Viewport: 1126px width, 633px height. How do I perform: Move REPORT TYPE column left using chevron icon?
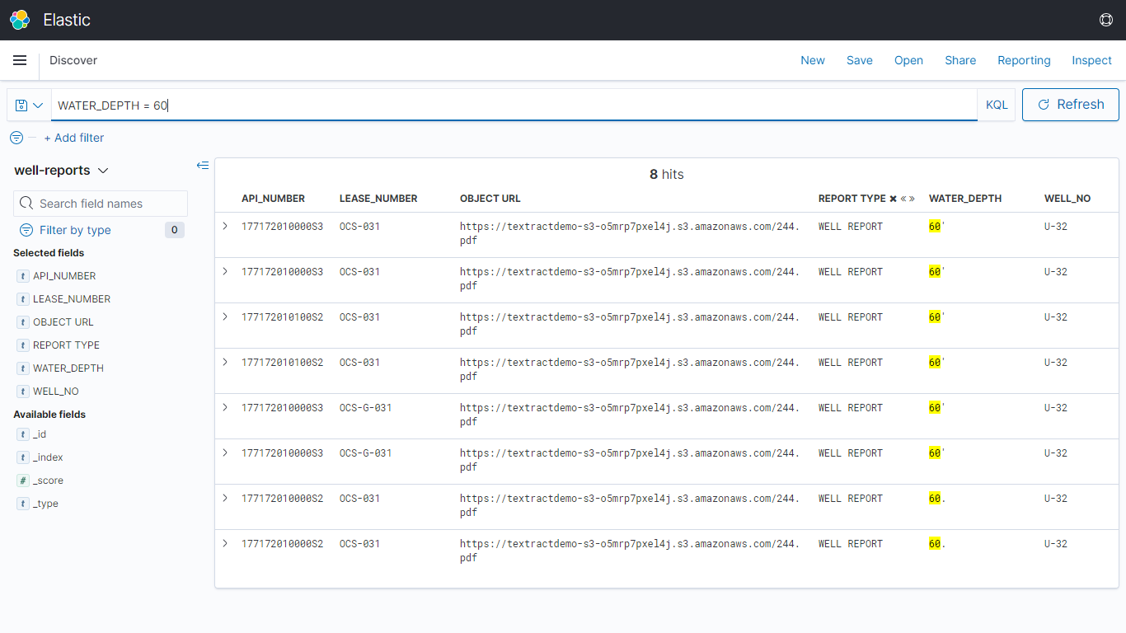903,198
